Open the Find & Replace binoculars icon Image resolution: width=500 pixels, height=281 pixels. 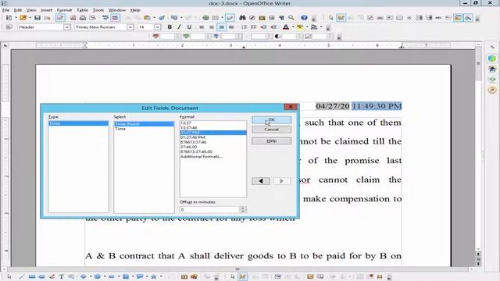242,18
